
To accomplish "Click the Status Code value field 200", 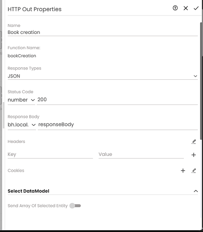I will coord(117,100).
